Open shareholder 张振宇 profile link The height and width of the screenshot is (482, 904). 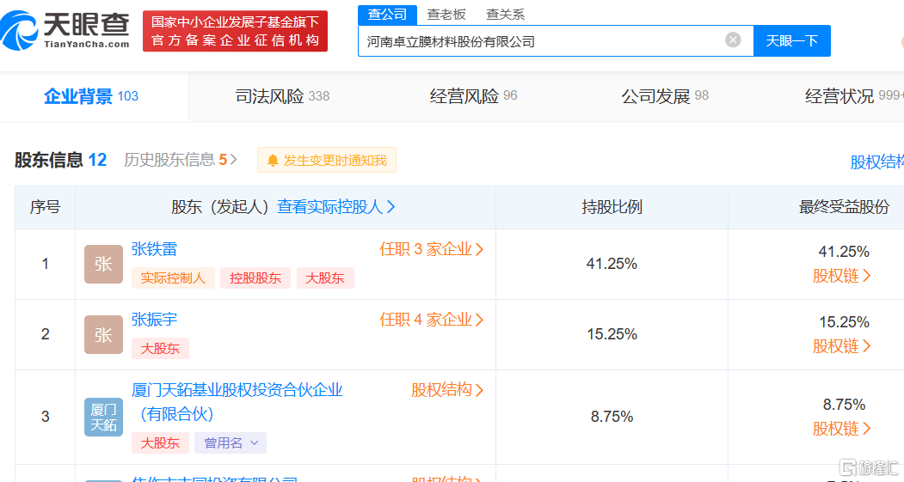tap(154, 319)
